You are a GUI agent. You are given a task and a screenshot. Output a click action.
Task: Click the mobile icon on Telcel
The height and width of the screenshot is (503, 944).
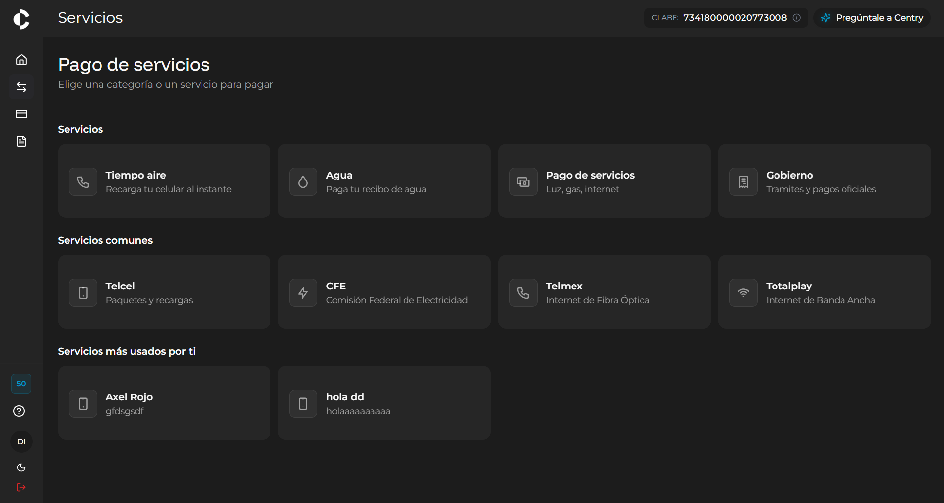coord(83,293)
